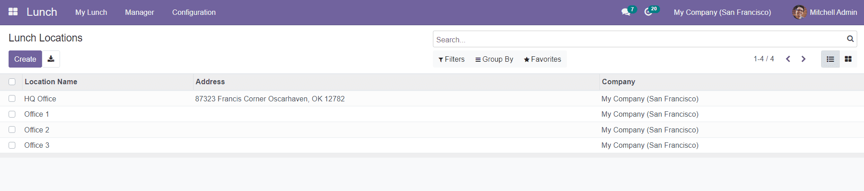Open the conversations messages icon

[626, 12]
